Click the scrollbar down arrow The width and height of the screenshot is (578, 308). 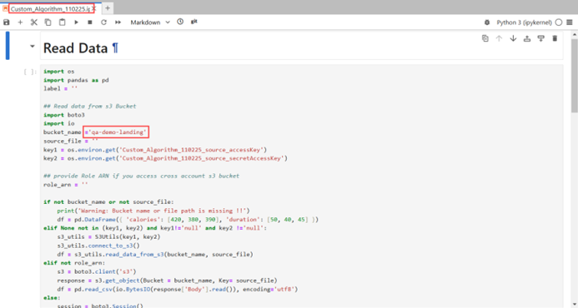[x=575, y=304]
